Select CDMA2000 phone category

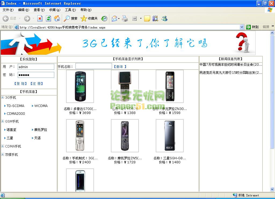click(16, 113)
